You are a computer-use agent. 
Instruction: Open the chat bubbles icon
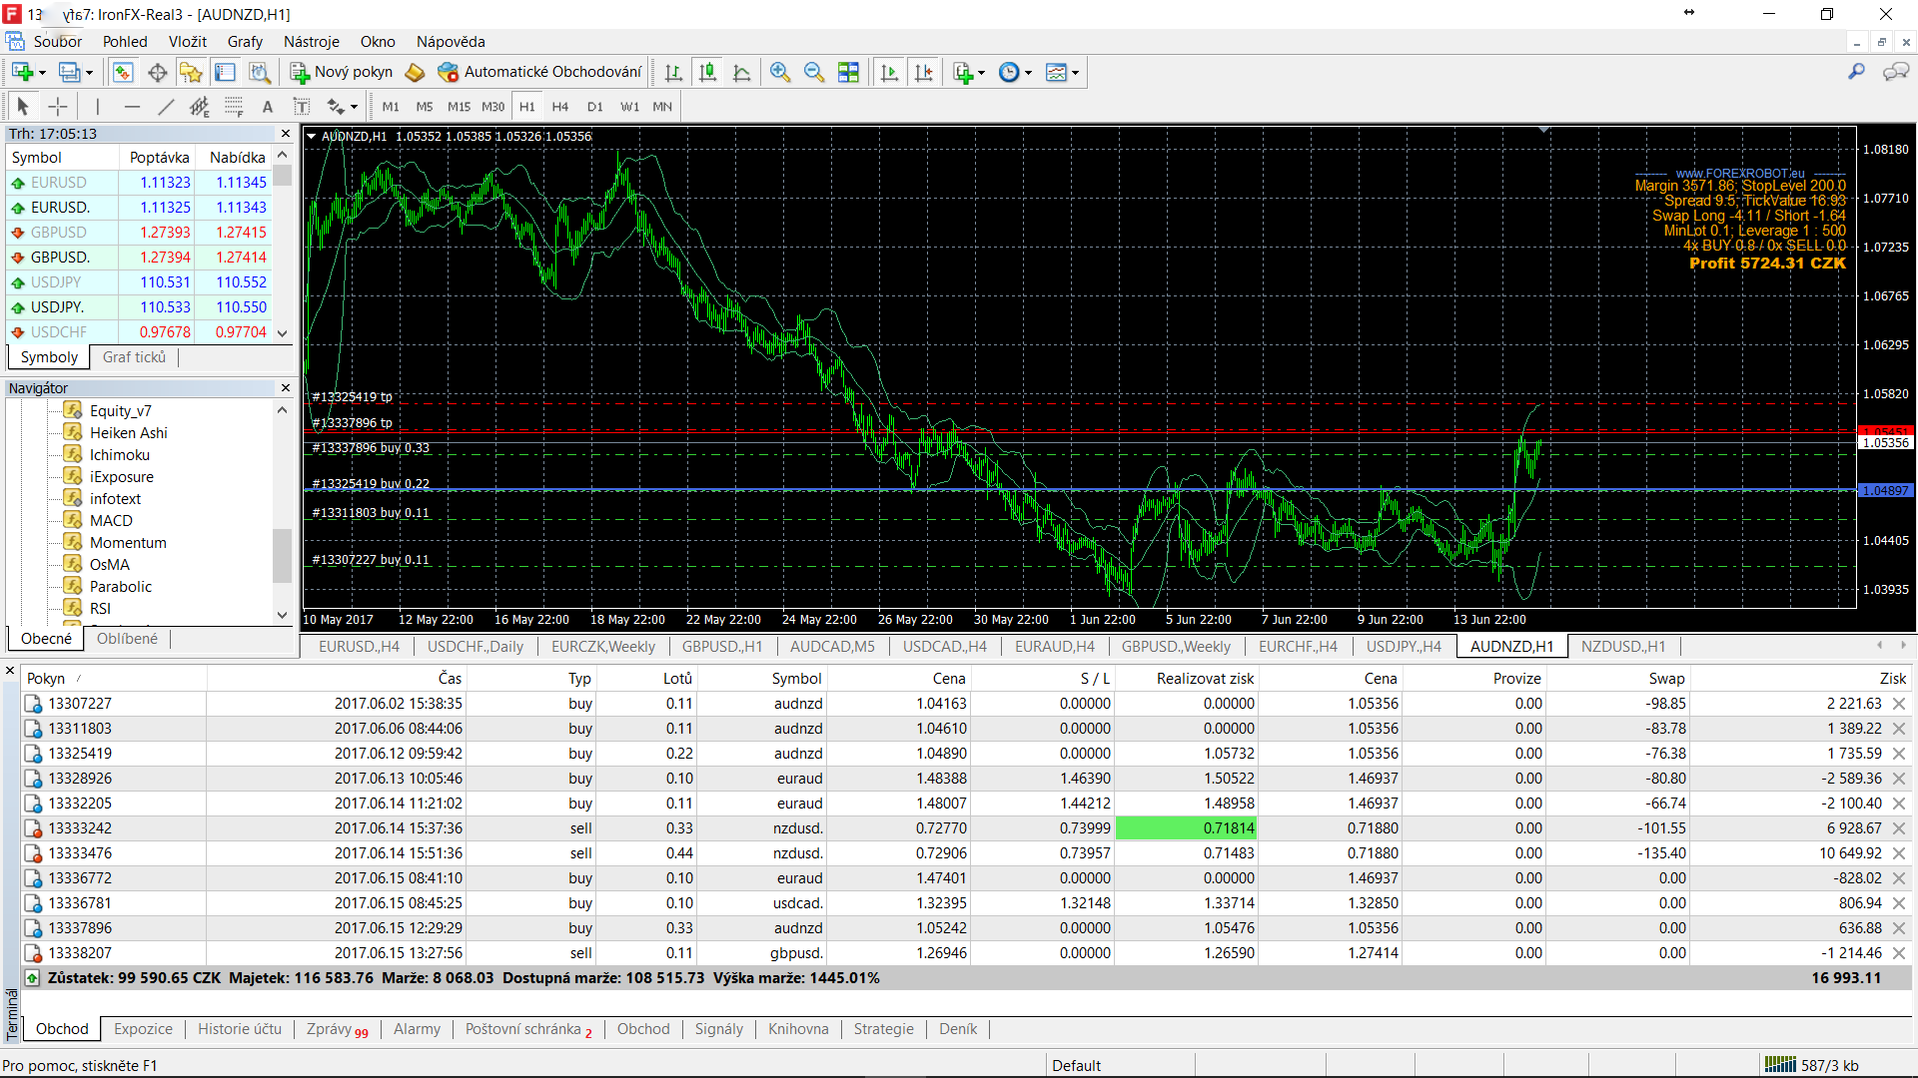[1895, 72]
